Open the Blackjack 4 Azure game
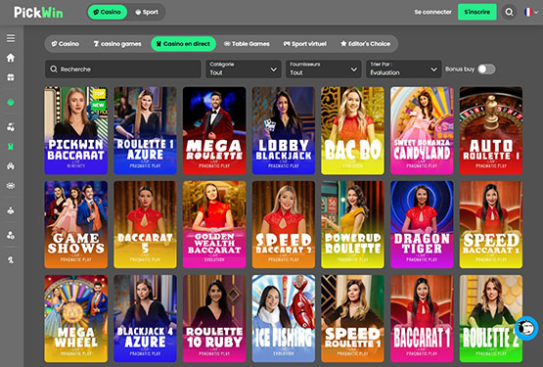 click(x=145, y=318)
